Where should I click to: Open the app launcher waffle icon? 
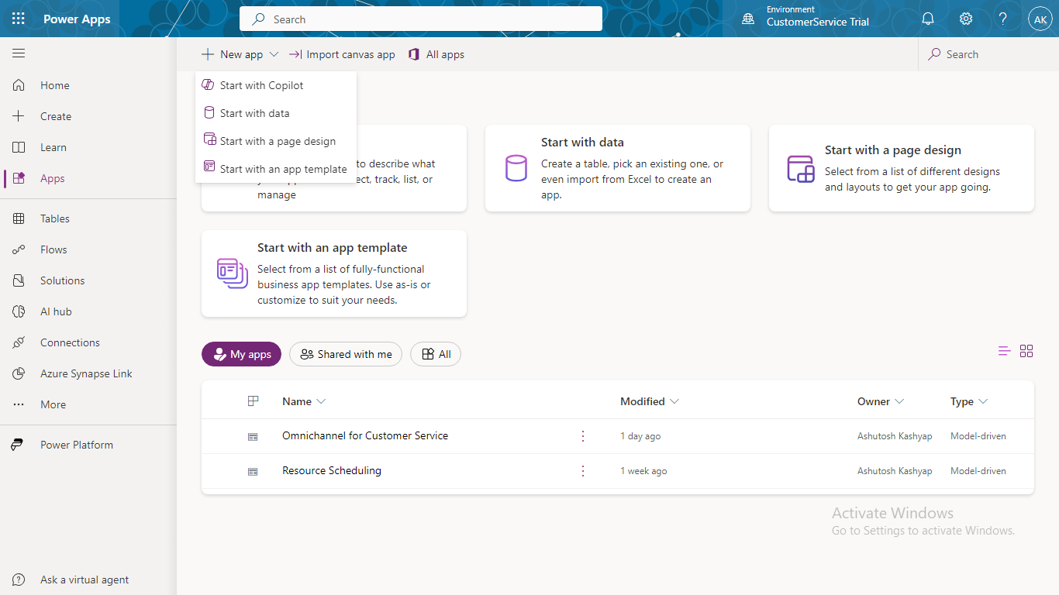pyautogui.click(x=19, y=19)
